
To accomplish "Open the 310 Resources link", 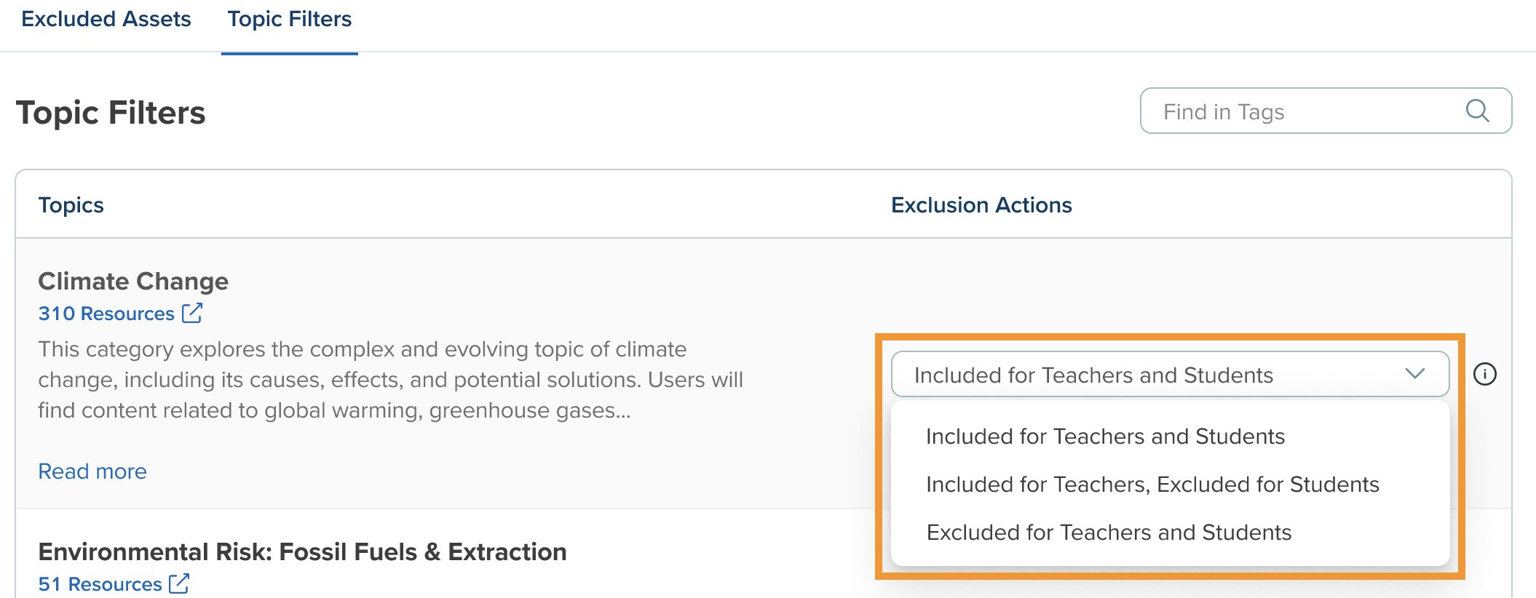I will click(x=106, y=314).
